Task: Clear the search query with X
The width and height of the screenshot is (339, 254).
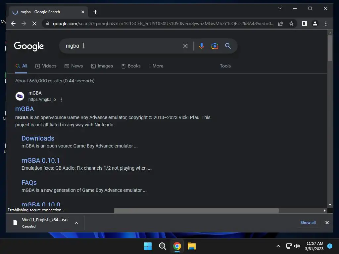Action: (185, 46)
